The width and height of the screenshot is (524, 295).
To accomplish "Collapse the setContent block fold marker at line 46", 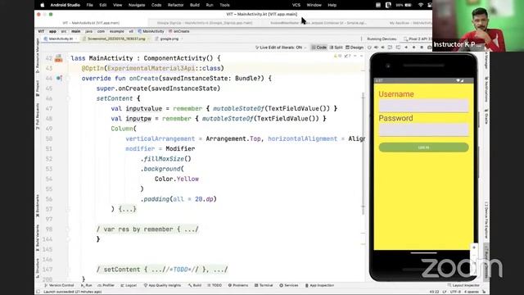I will point(68,98).
